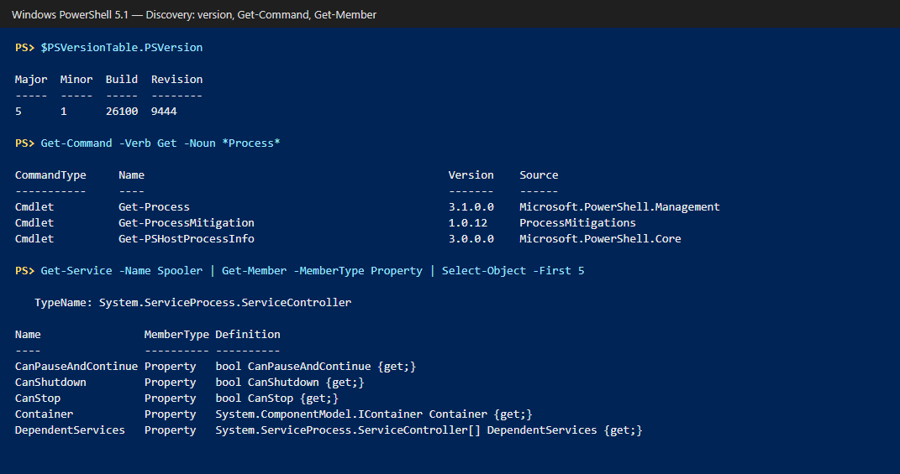Click version 3.0.0.0
900x474 pixels.
coord(471,239)
